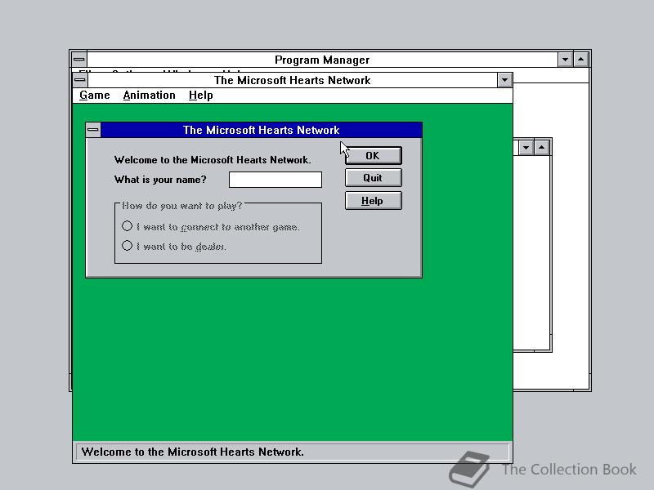
Task: Open the Game menu
Action: 95,96
